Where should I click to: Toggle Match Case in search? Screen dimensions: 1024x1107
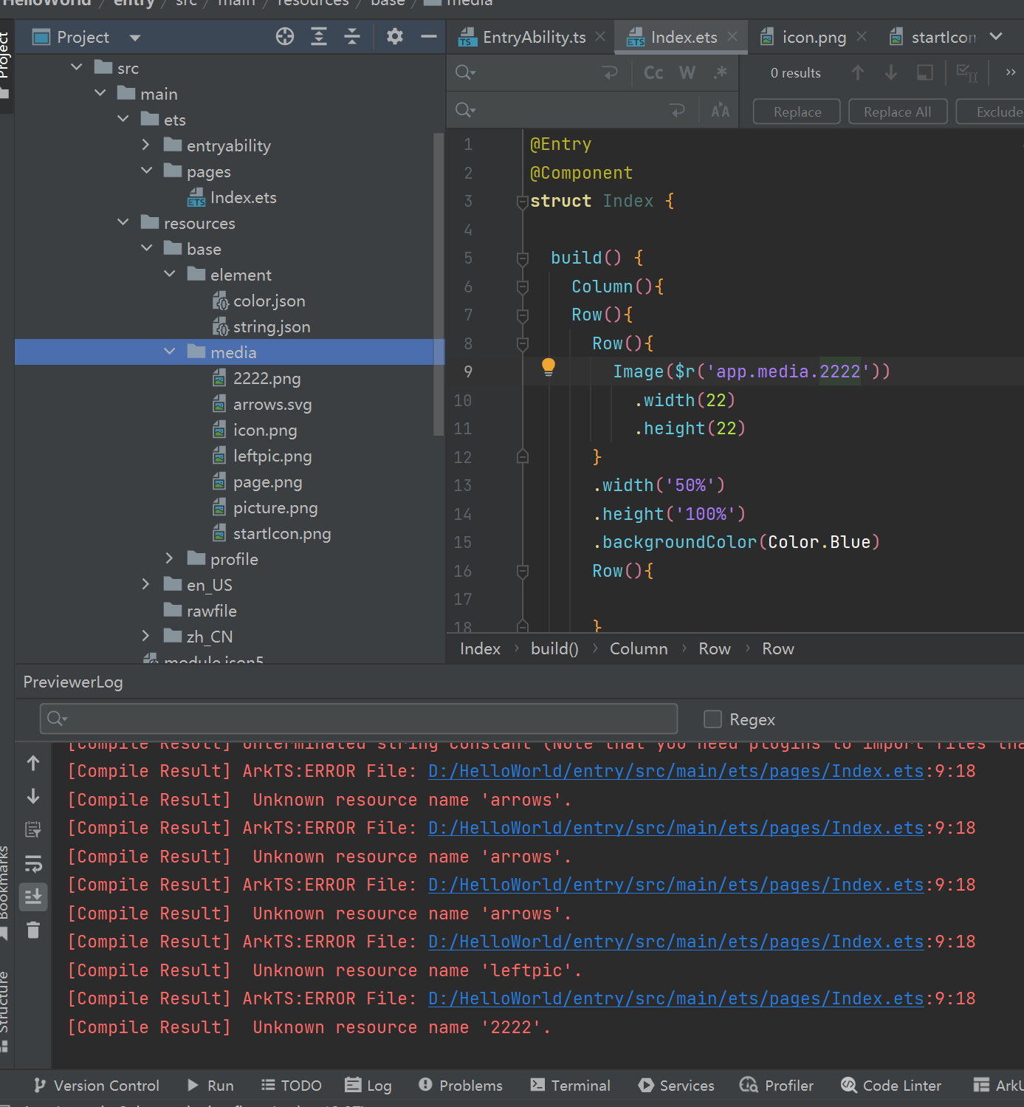pos(653,72)
